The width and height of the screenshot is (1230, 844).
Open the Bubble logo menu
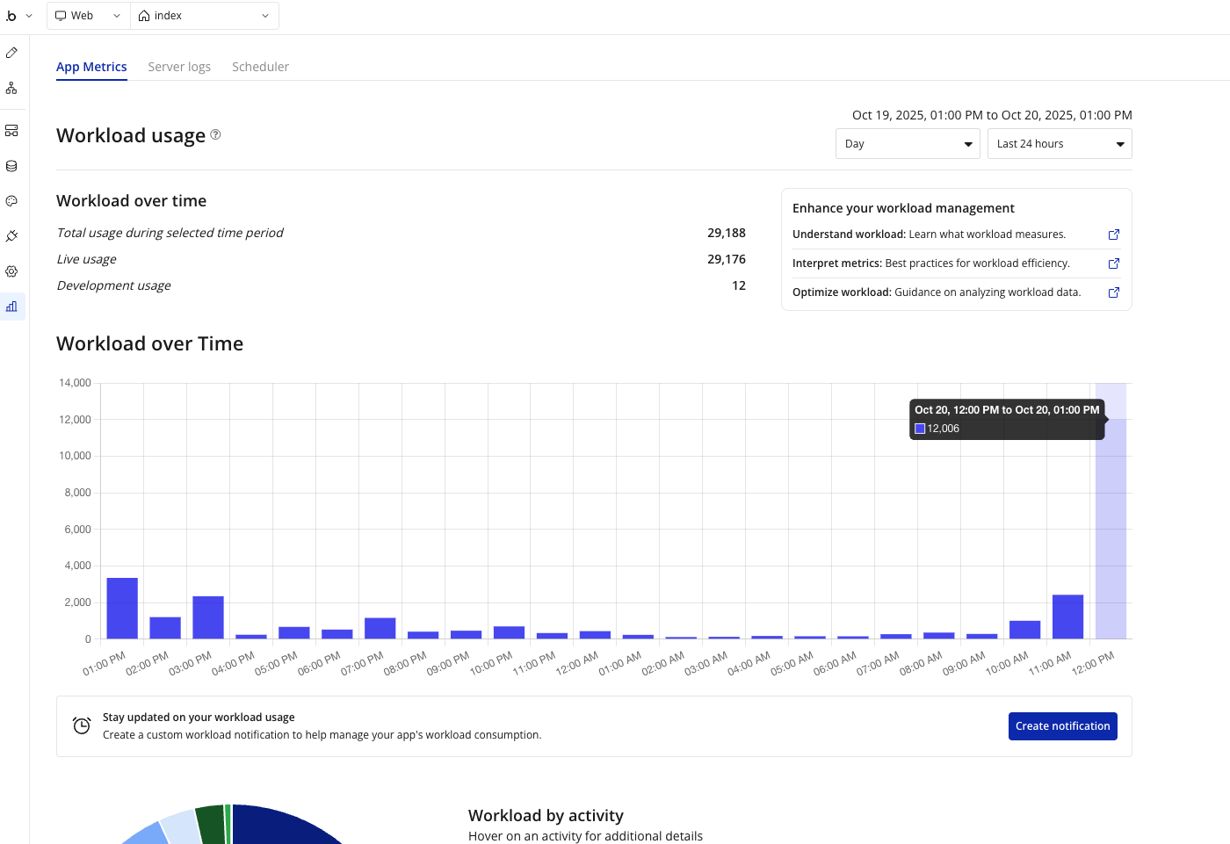[x=11, y=16]
